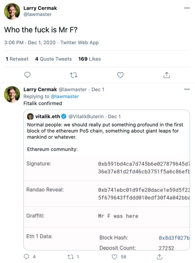The width and height of the screenshot is (195, 263).
Task: Open more options on main tweet
Action: pos(187,8)
